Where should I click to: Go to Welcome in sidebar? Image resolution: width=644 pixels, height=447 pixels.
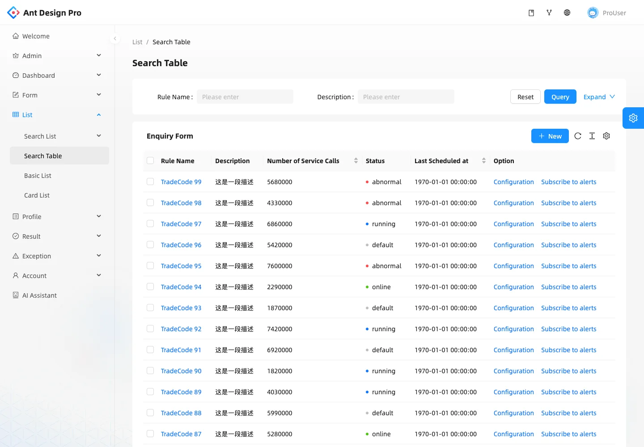(x=59, y=36)
